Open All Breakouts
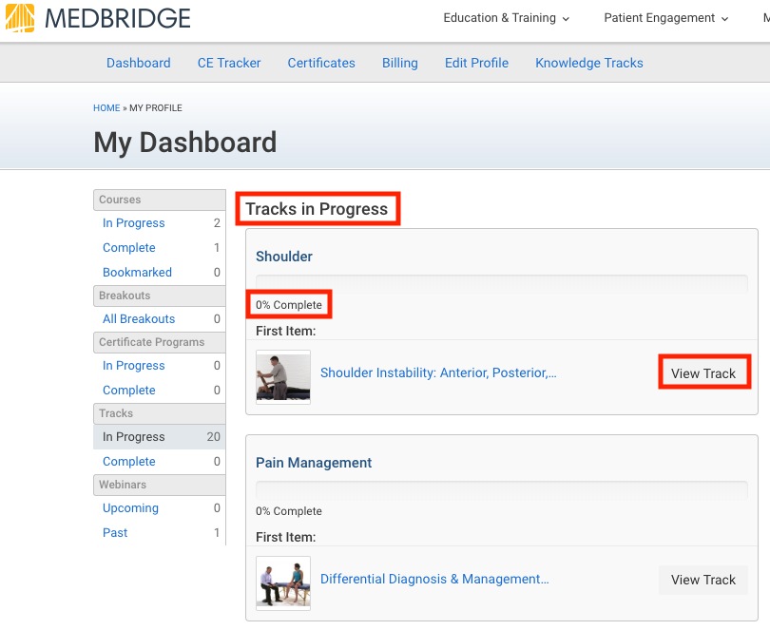 coord(139,318)
